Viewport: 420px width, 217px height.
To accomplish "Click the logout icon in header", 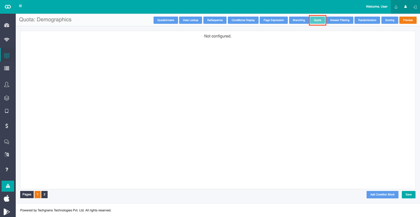I will 415,7.
